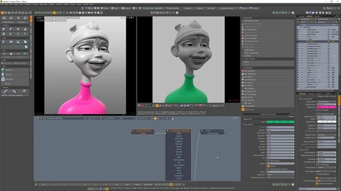Image resolution: width=341 pixels, height=191 pixels.
Task: Click the orange icon in the render window toolbar
Action: [157, 106]
